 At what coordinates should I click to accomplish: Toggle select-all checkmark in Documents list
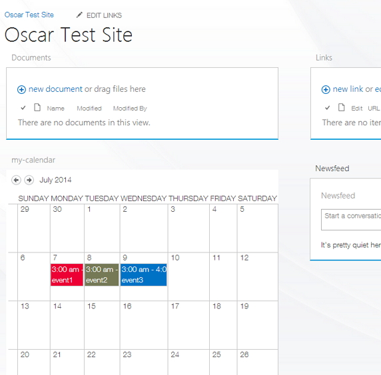coord(23,108)
